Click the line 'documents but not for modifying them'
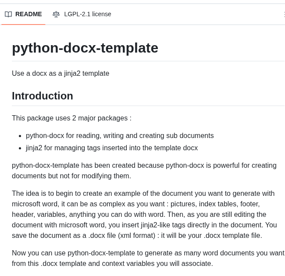 tap(71, 176)
